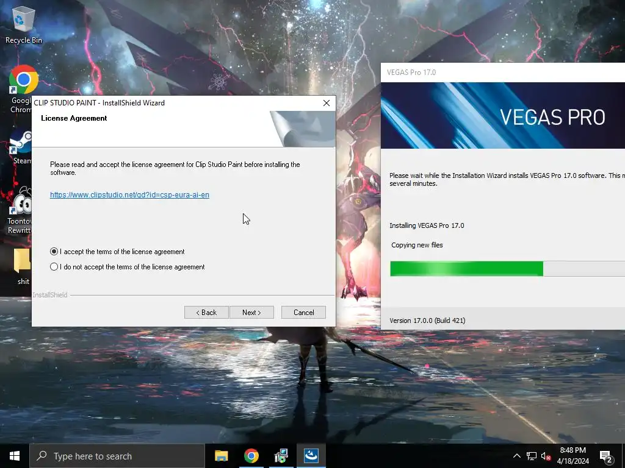This screenshot has width=625, height=468.
Task: Switch to Chrome in the taskbar
Action: [x=251, y=456]
